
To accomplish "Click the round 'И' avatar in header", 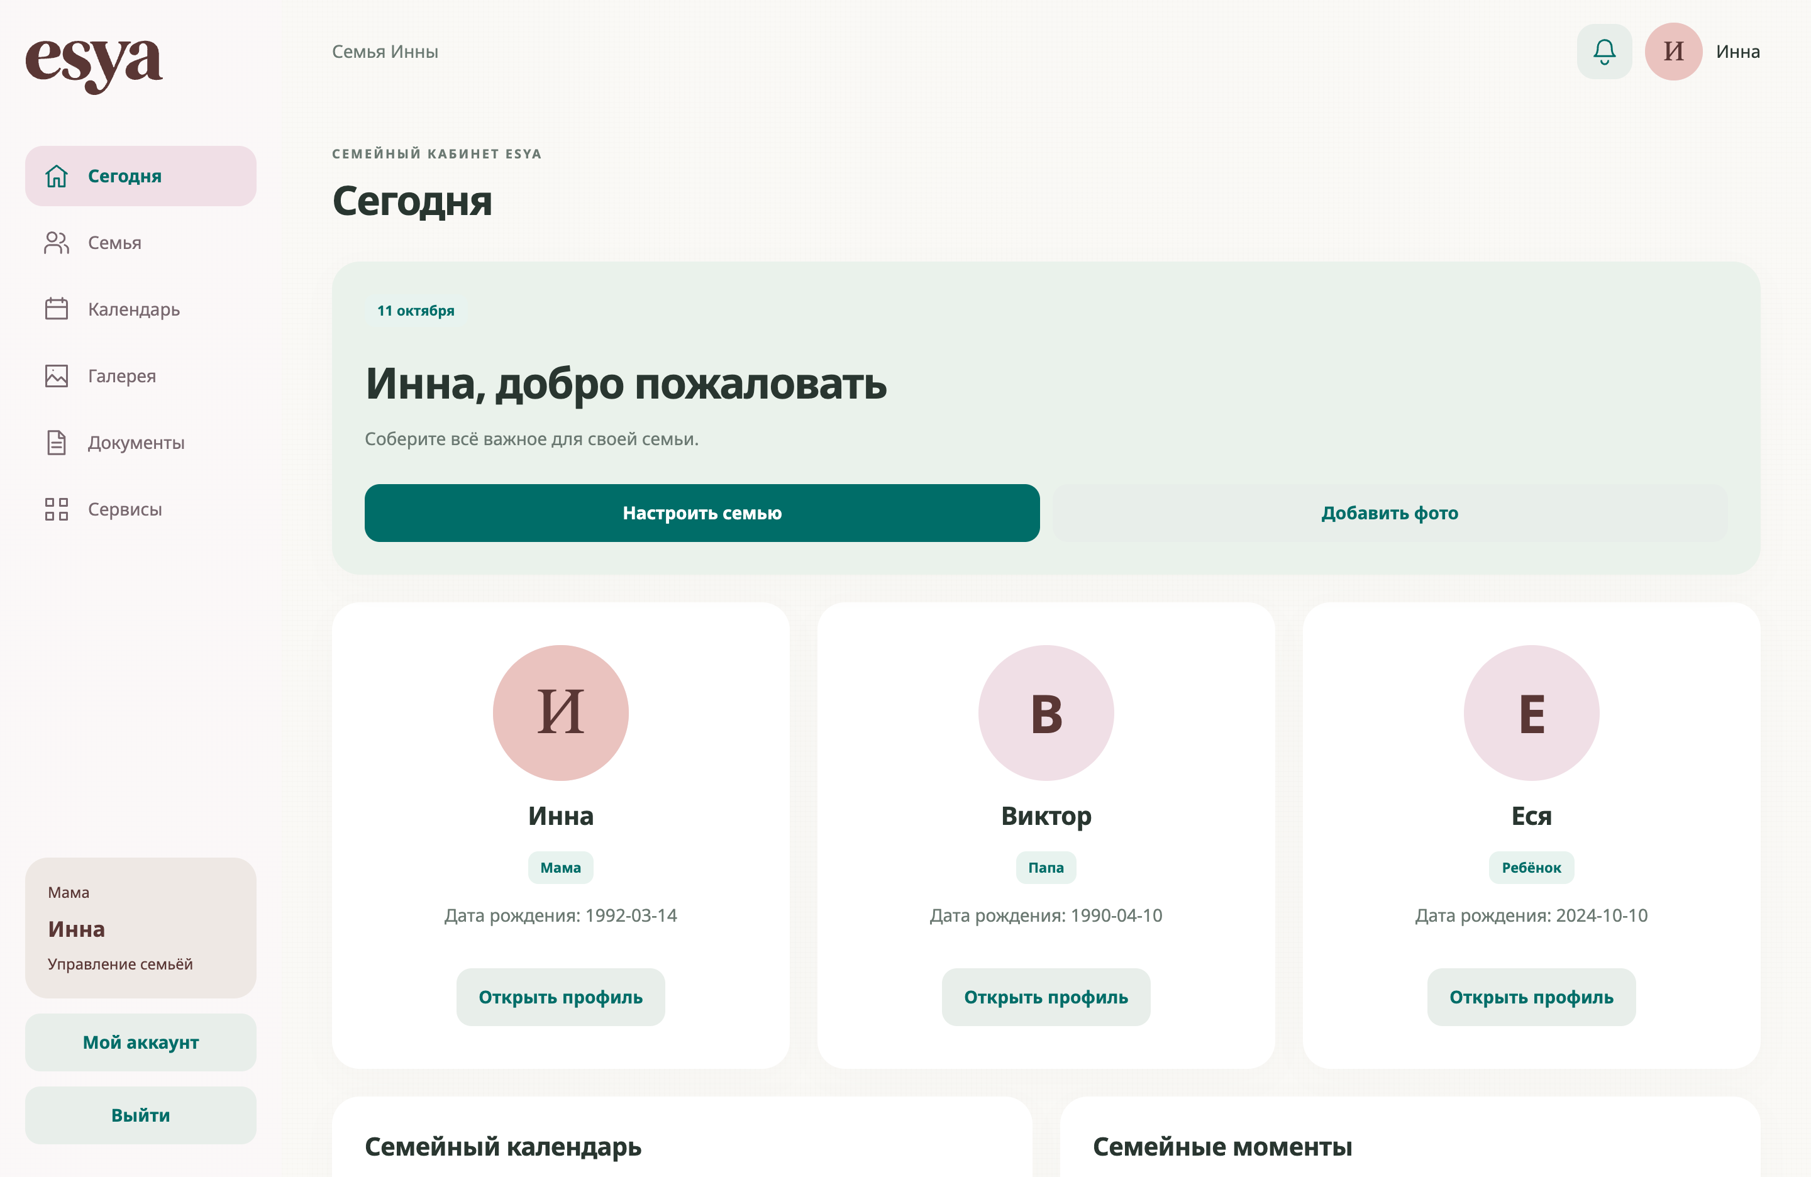I will pyautogui.click(x=1673, y=52).
